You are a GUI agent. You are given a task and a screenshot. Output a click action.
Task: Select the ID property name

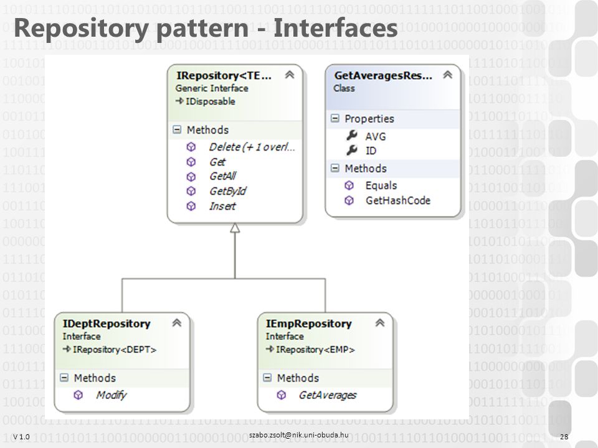point(371,151)
